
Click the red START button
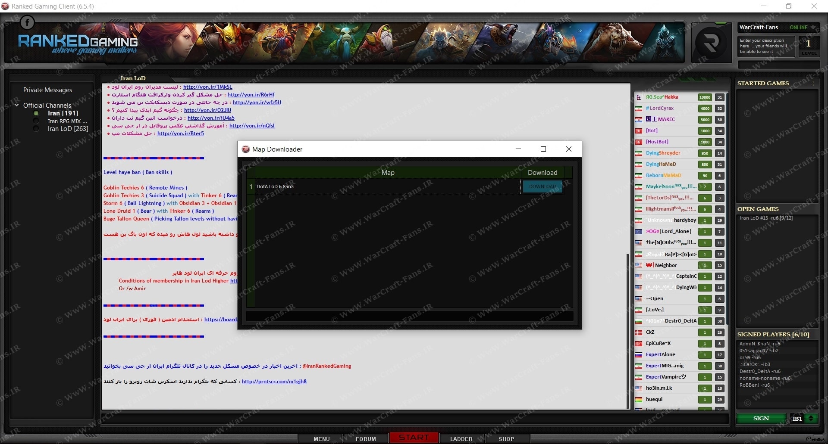pyautogui.click(x=414, y=438)
